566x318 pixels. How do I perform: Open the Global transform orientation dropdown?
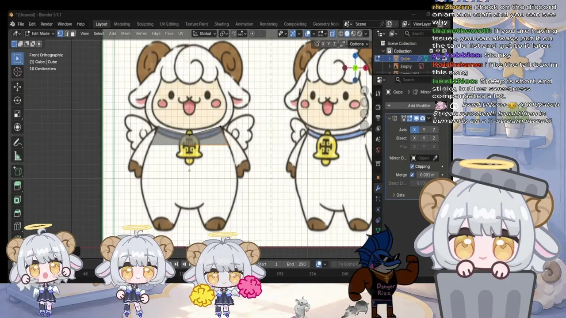pos(204,34)
